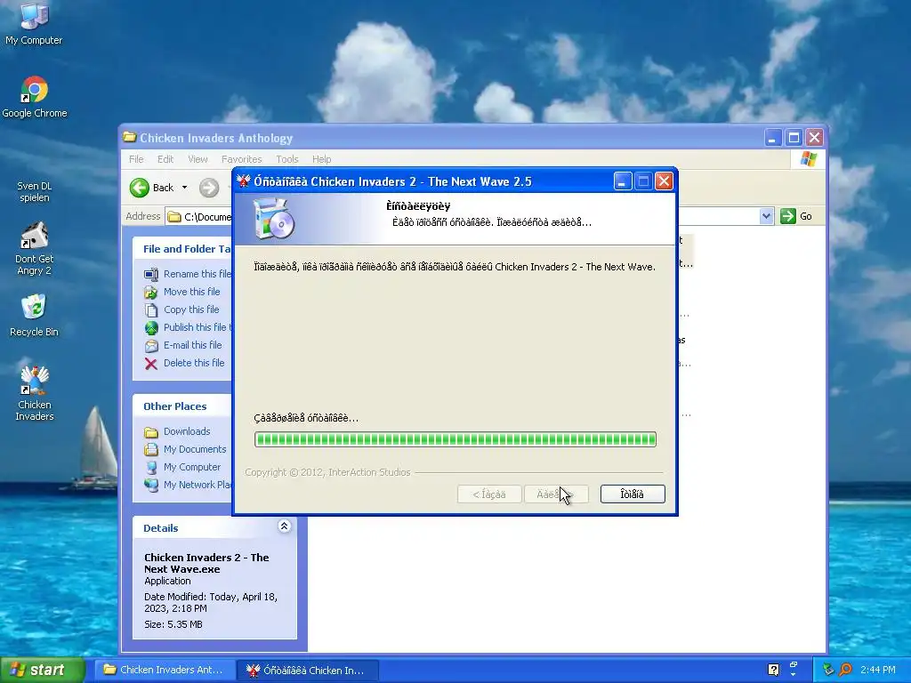This screenshot has width=911, height=683.
Task: Close the Chicken Invaders 2 installer window
Action: click(664, 181)
